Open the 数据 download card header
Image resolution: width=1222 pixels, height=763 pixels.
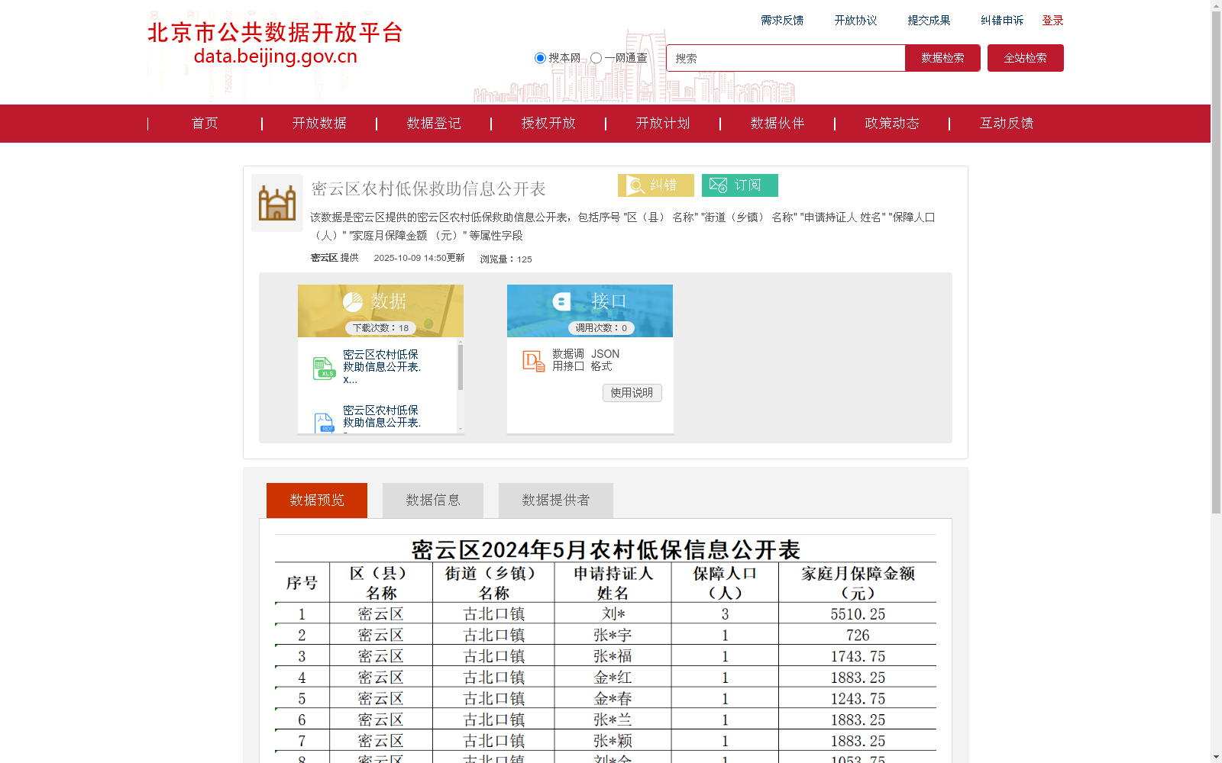380,311
